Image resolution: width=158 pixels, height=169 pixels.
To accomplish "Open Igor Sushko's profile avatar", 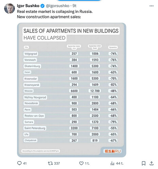I will (10, 8).
